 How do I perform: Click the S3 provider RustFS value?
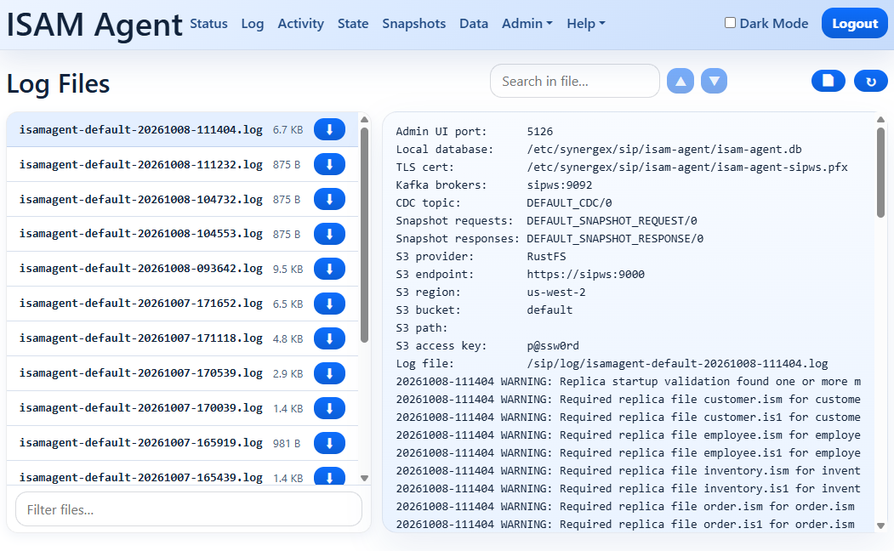click(x=546, y=257)
